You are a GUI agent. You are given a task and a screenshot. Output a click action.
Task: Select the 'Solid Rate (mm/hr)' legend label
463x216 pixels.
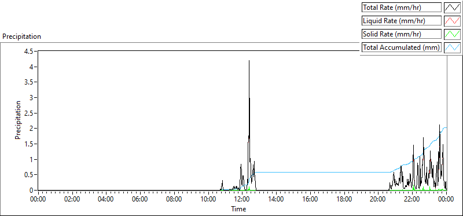402,34
